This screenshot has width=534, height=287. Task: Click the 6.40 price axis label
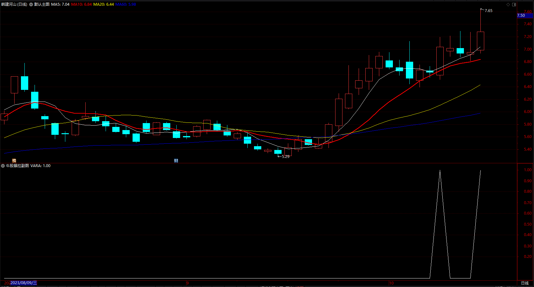[x=528, y=87]
